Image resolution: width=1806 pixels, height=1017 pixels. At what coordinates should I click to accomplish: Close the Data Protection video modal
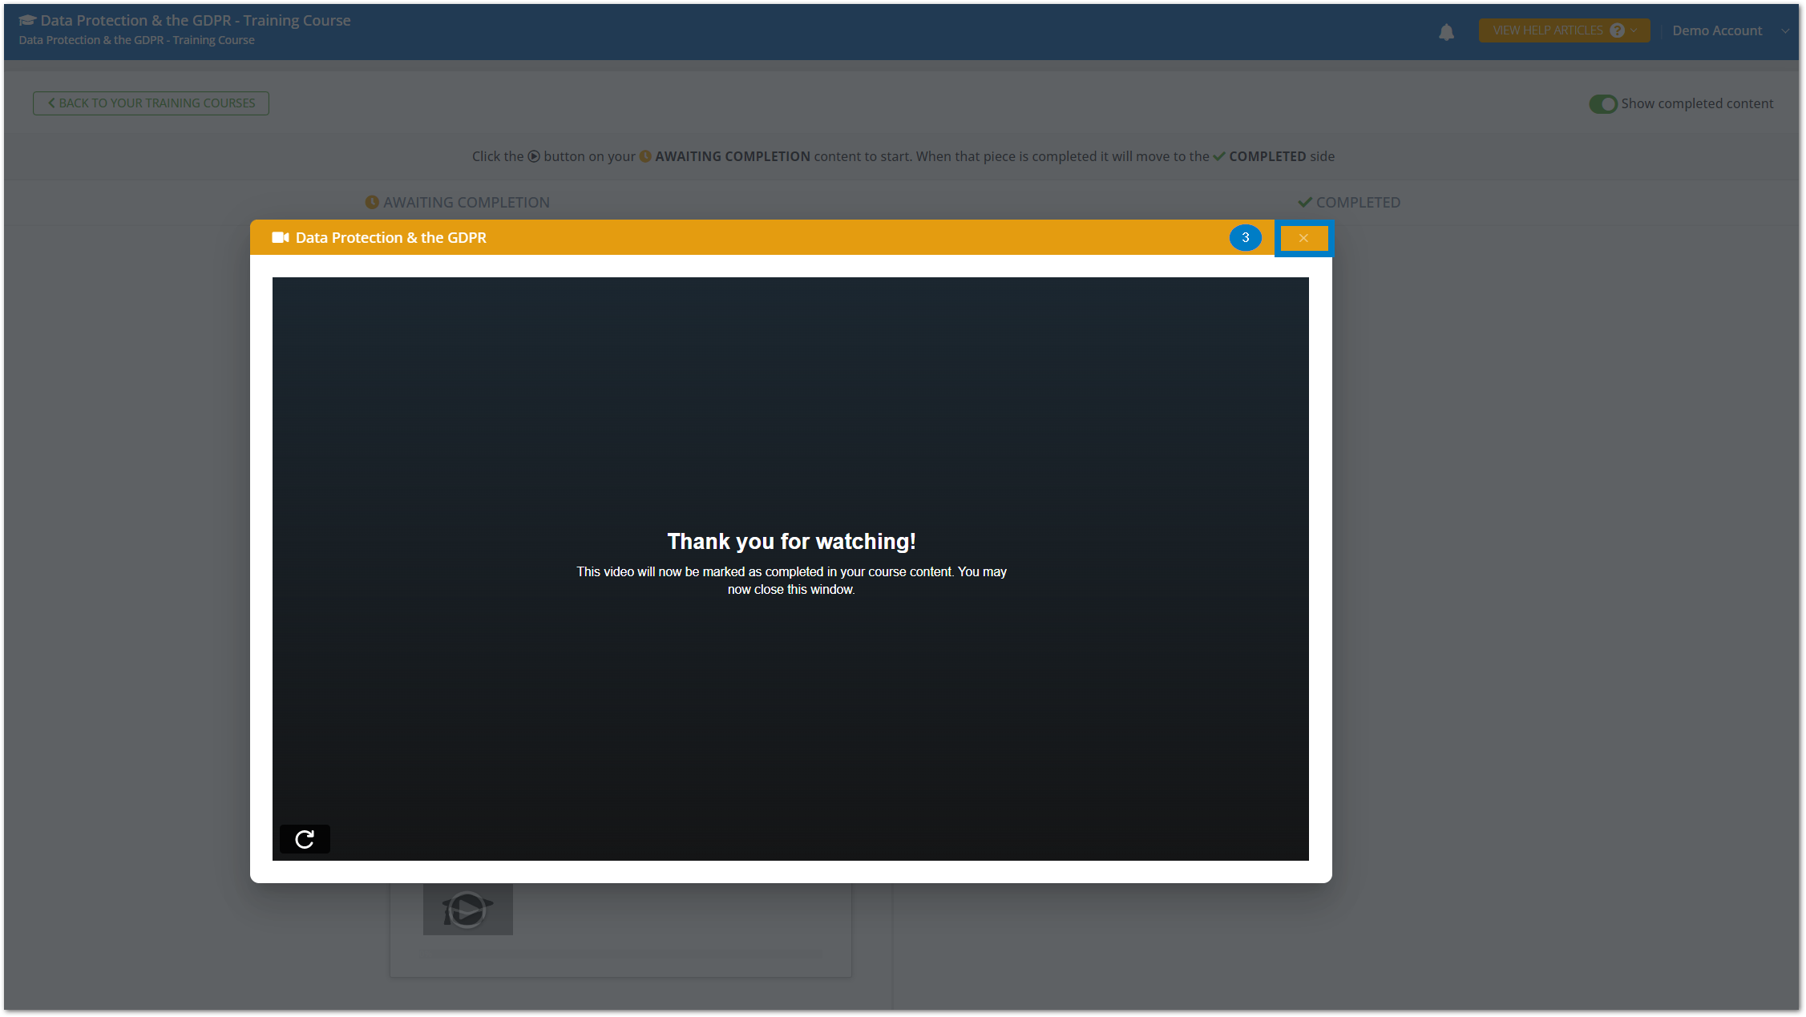1303,238
